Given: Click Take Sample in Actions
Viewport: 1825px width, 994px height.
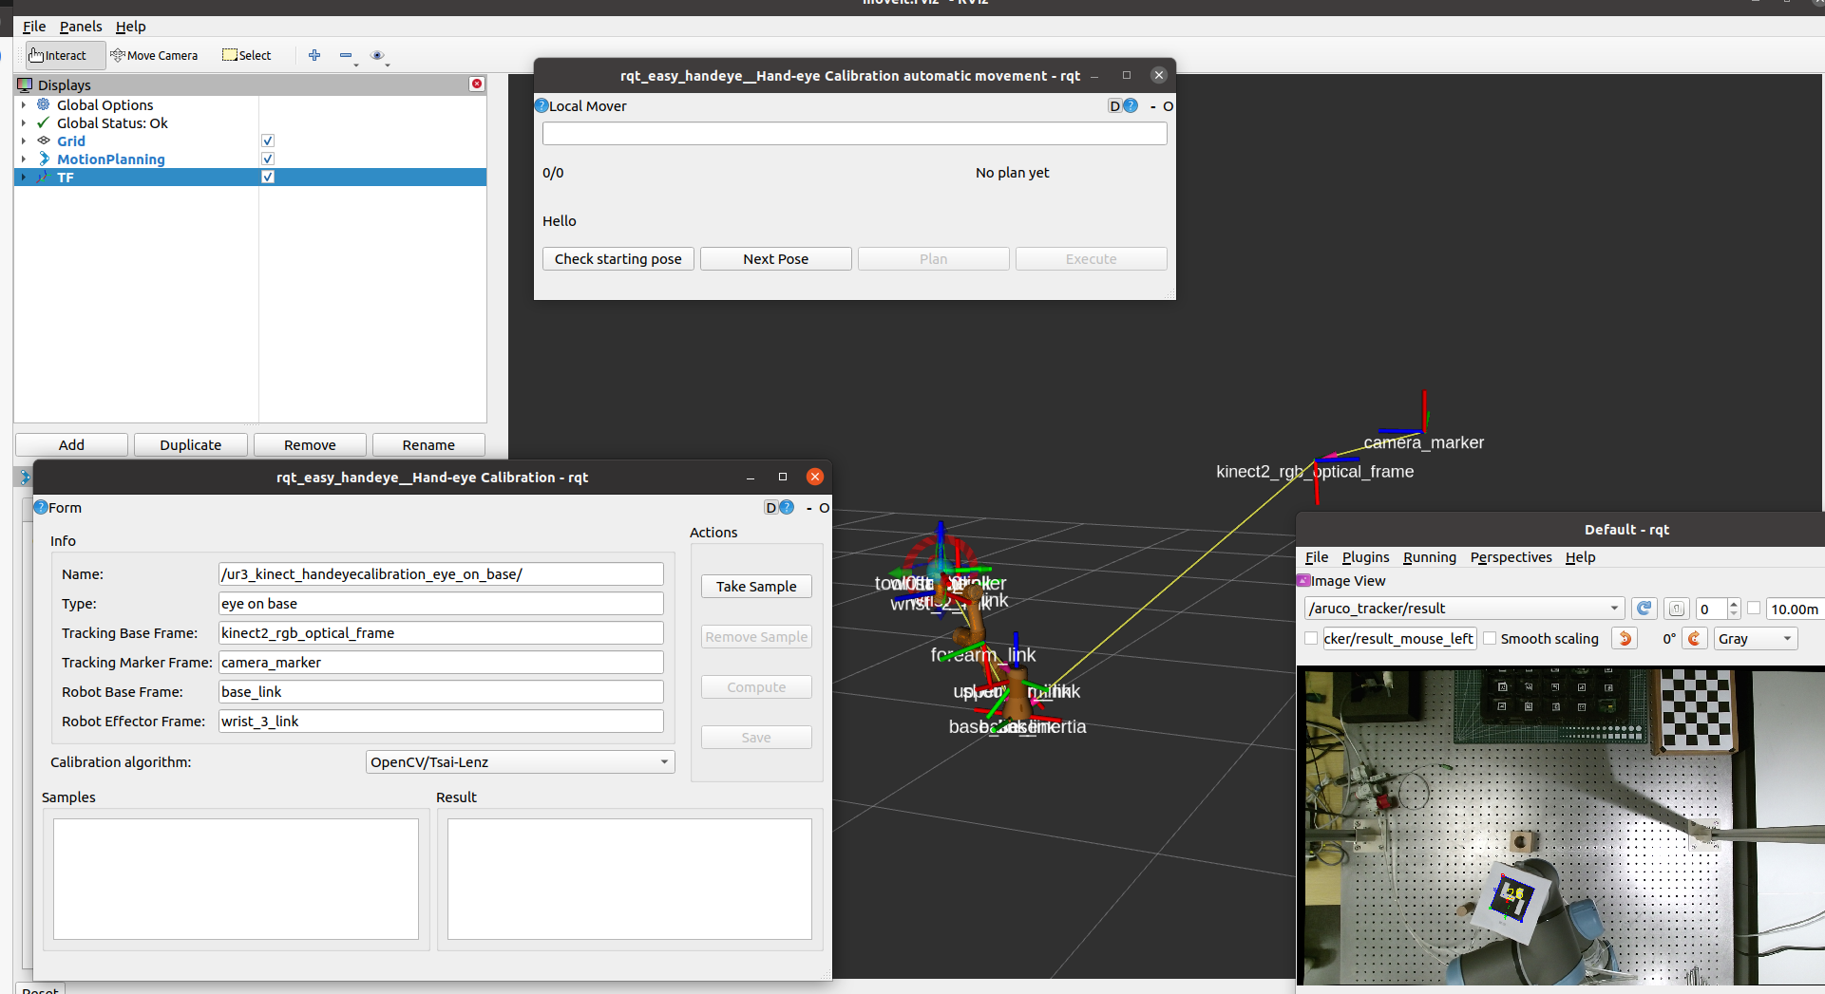Looking at the screenshot, I should 756,586.
